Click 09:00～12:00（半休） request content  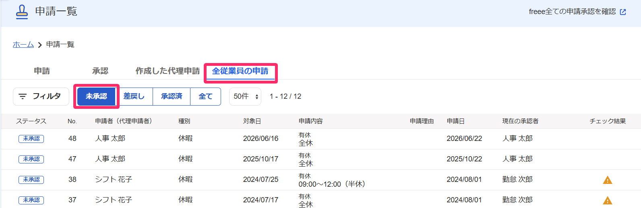(x=332, y=184)
